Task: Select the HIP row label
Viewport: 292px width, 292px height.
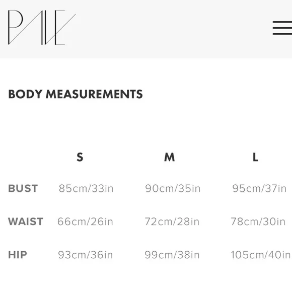Action: [x=18, y=255]
